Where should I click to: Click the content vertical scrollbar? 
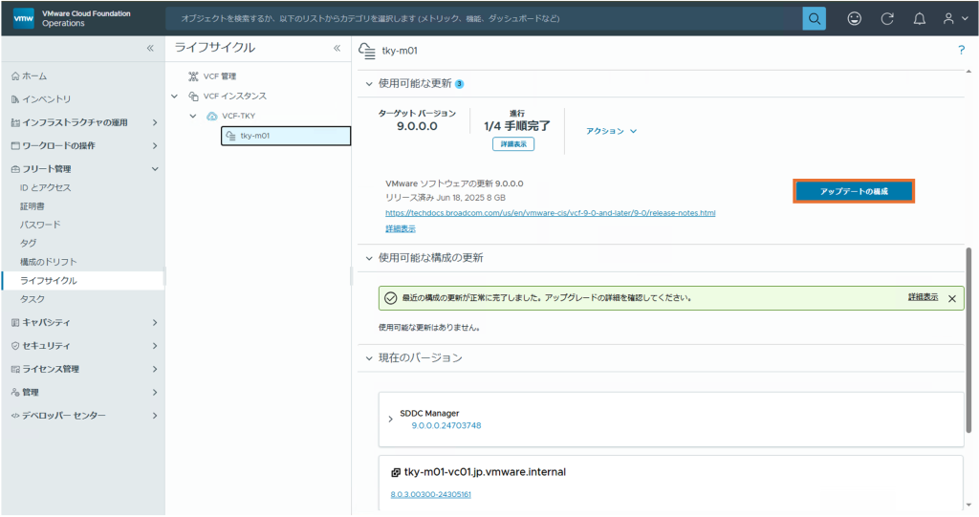click(968, 340)
